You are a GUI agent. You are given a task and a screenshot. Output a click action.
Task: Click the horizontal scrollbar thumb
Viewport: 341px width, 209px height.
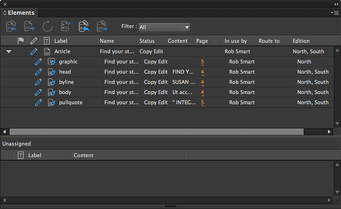click(x=156, y=132)
